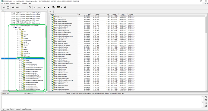
Task: Click the play/start toolbar button
Action: [35, 7]
